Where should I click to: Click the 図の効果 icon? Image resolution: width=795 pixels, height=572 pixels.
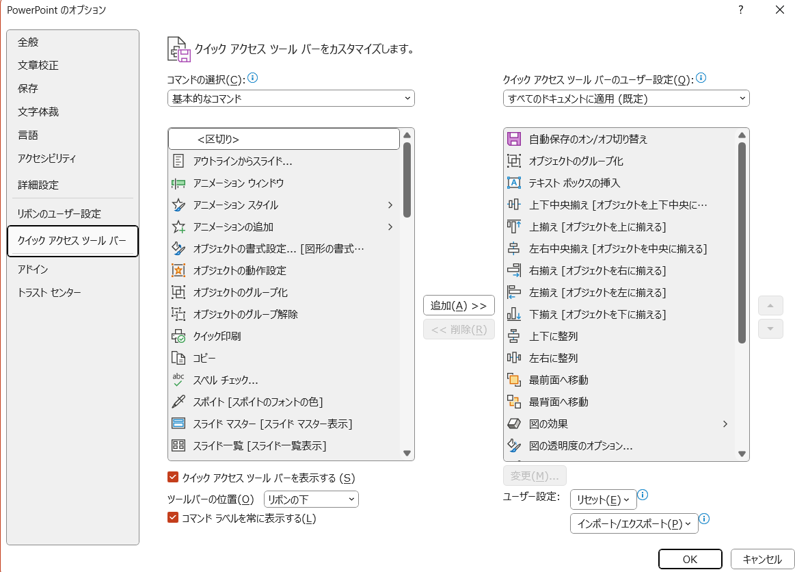pos(513,424)
